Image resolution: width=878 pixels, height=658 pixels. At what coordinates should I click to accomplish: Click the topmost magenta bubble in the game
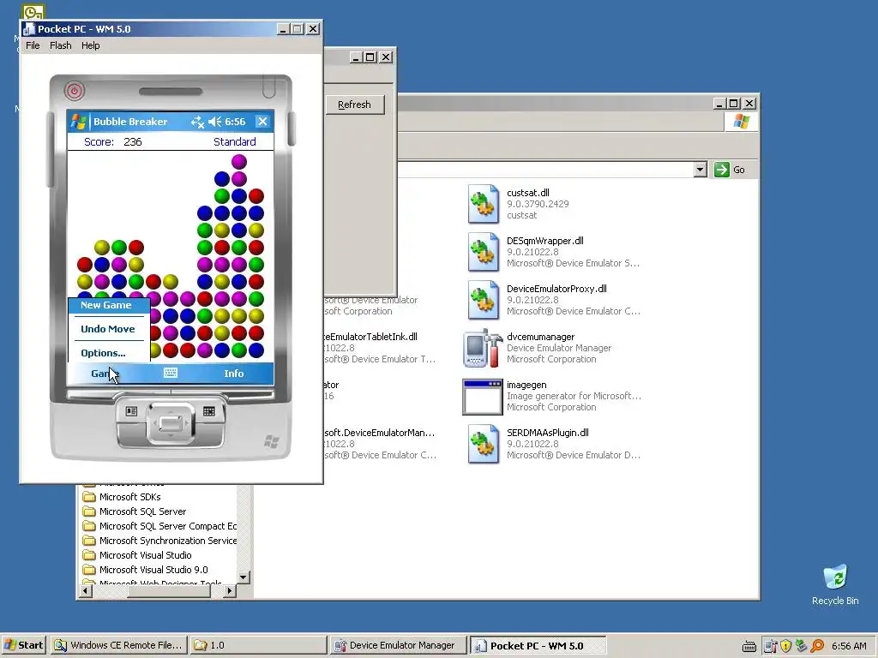point(239,162)
